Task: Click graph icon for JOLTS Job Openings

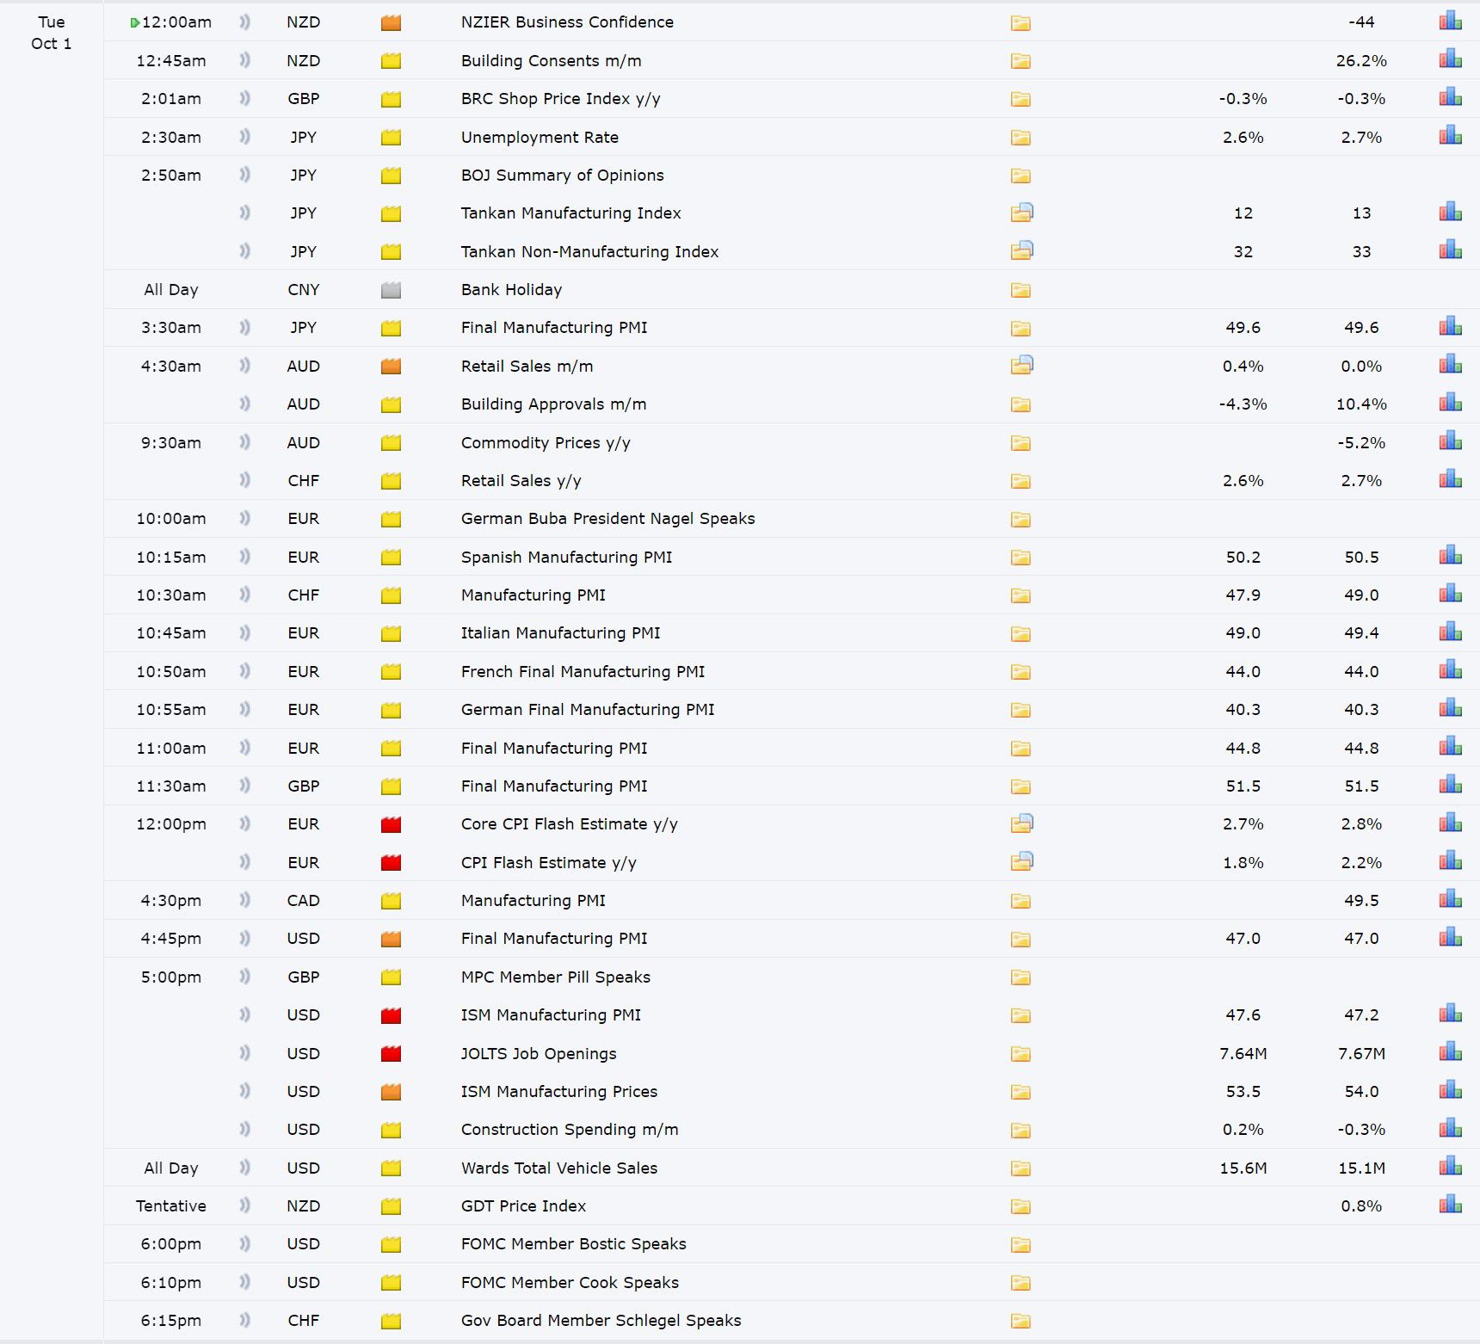Action: pyautogui.click(x=1450, y=1052)
